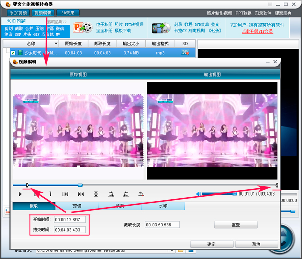The image size is (302, 259).
Task: Open the PPT转换 link
Action: point(243,13)
